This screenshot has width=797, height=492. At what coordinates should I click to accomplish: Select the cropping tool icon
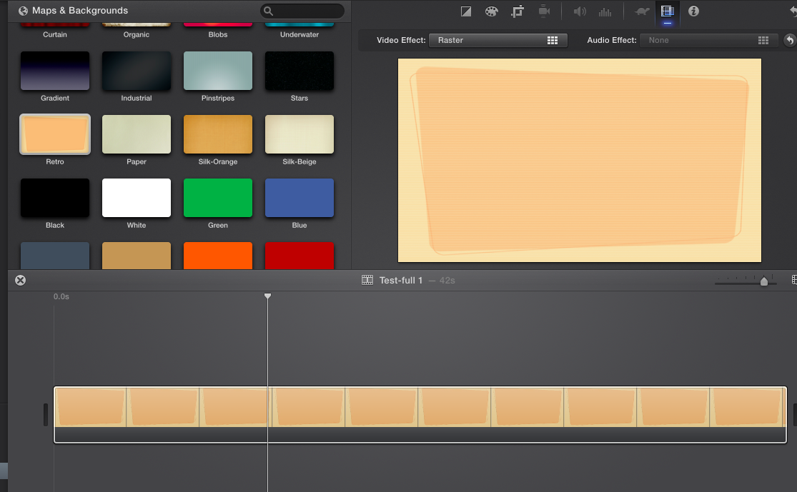pos(518,11)
